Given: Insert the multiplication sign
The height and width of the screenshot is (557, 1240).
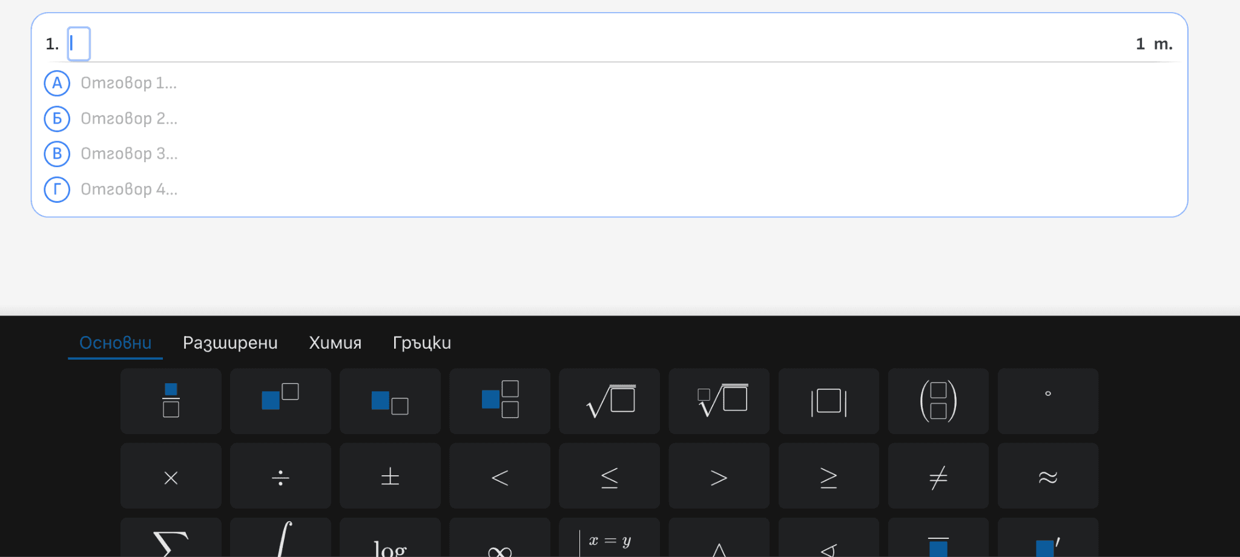Looking at the screenshot, I should (171, 476).
